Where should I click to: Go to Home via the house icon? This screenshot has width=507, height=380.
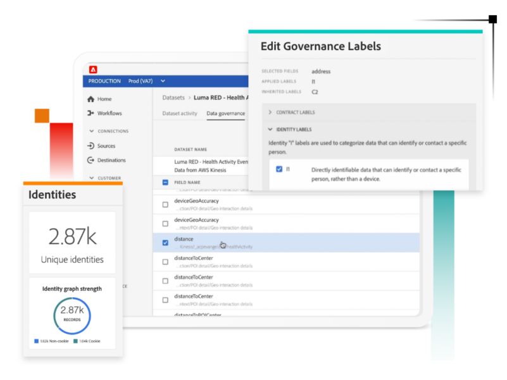[91, 99]
